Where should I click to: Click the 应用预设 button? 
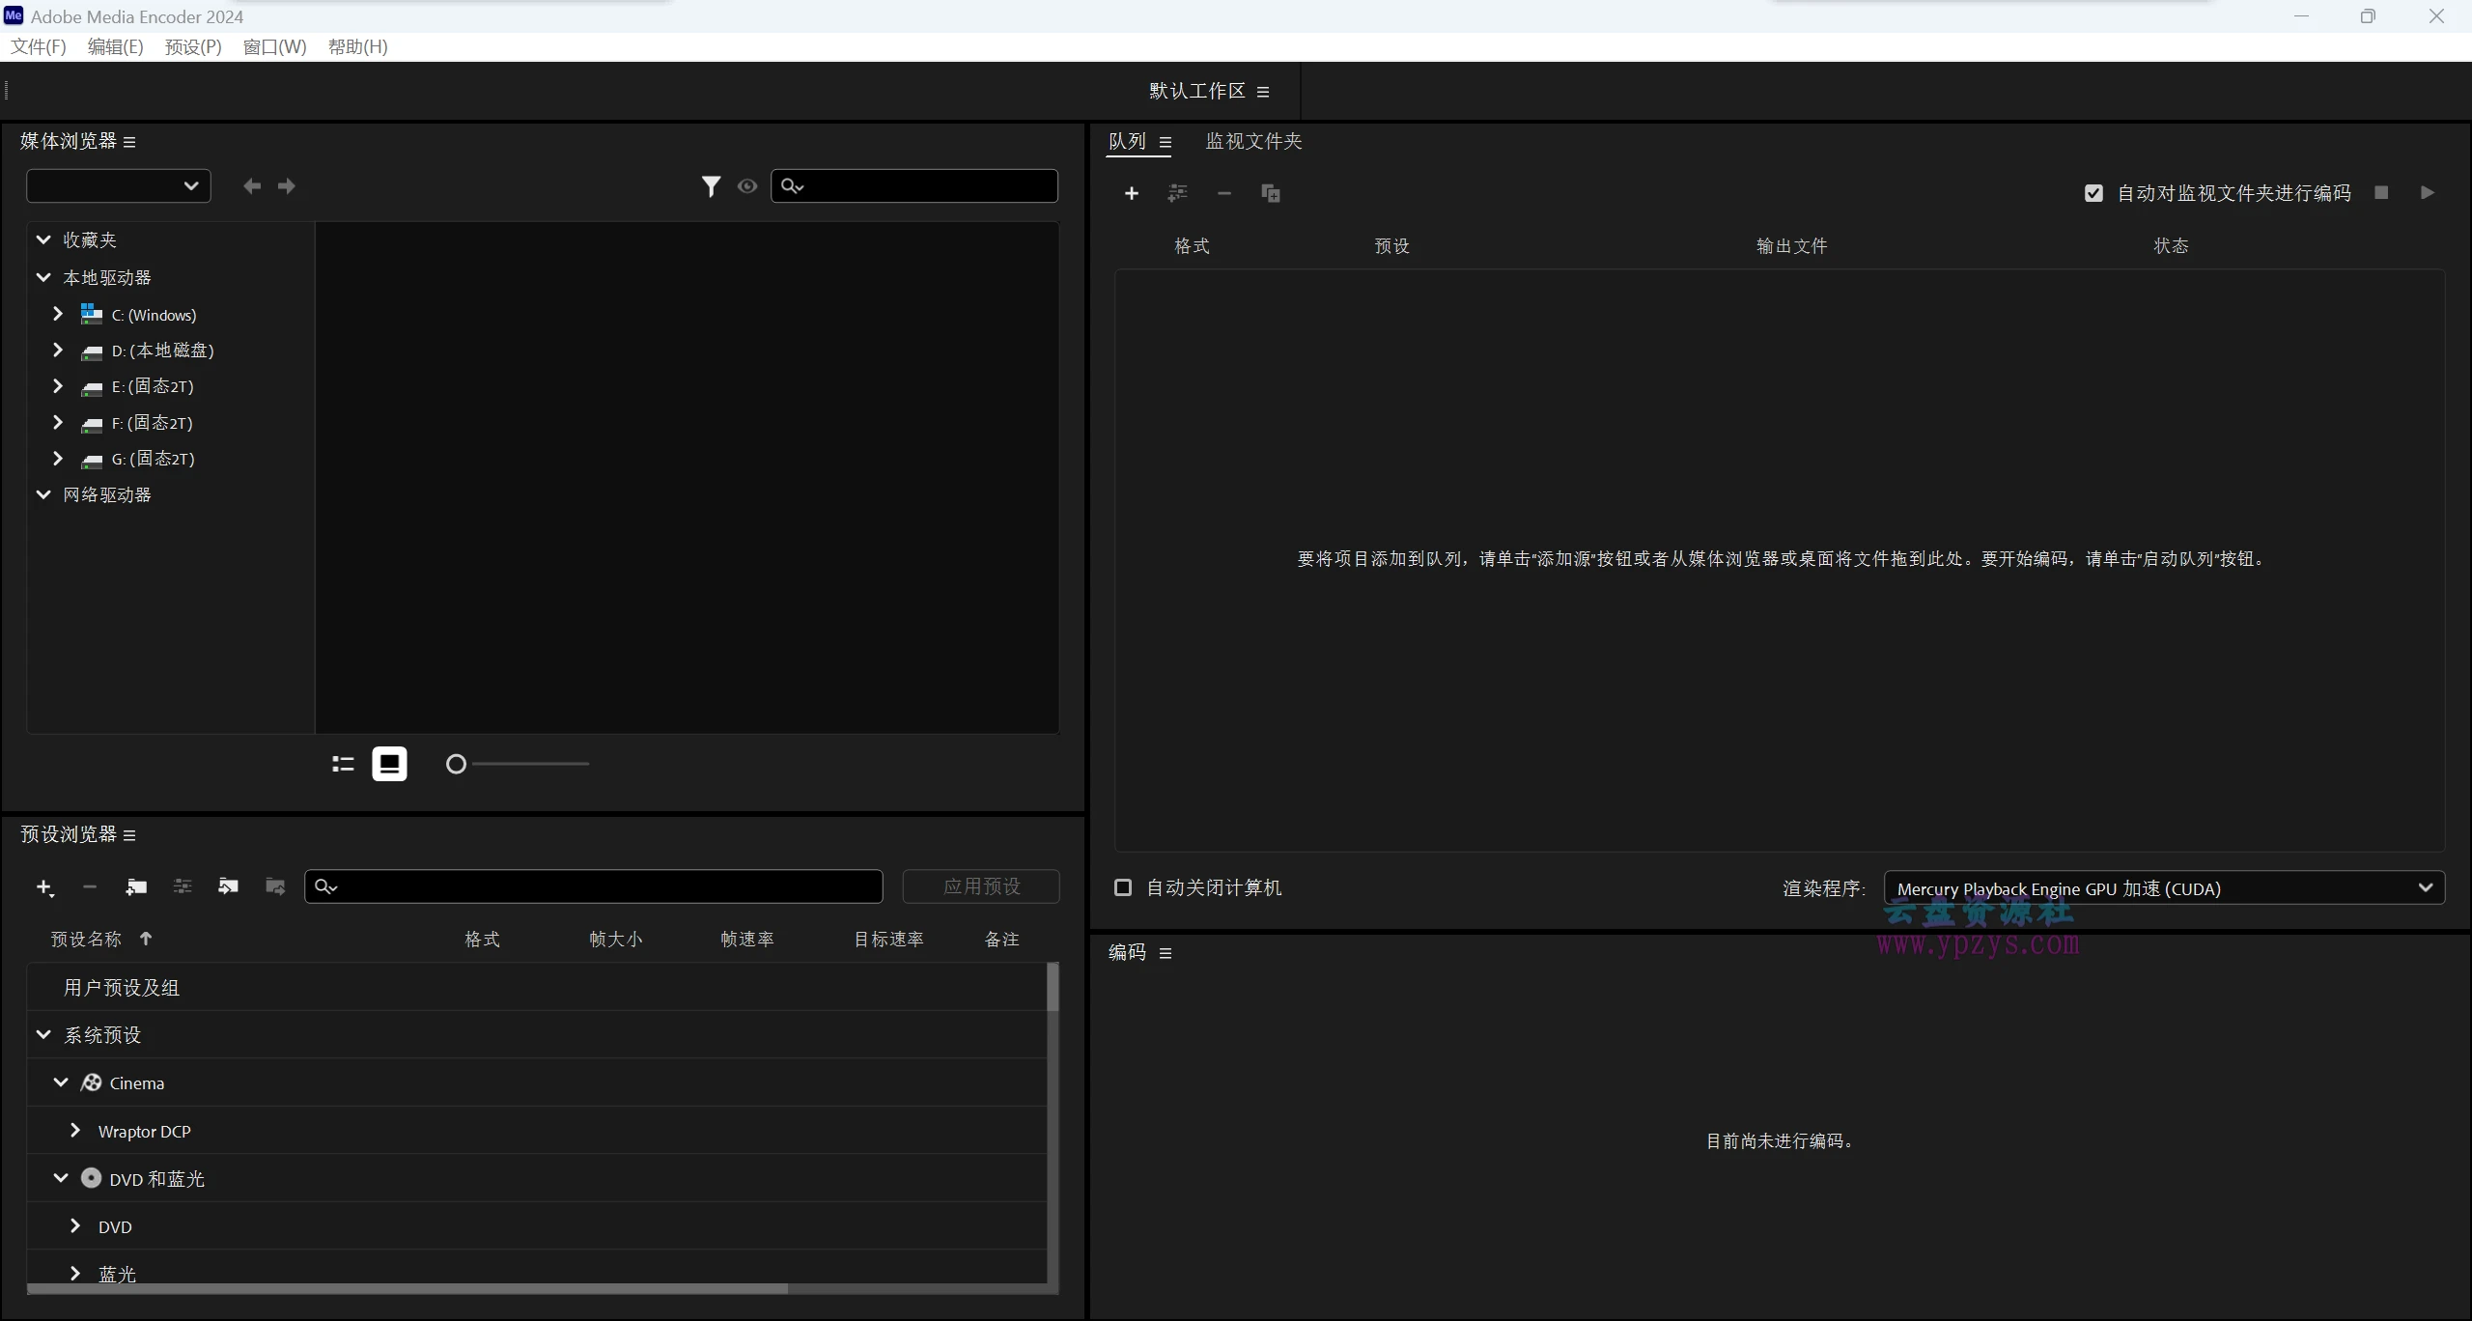[x=980, y=886]
